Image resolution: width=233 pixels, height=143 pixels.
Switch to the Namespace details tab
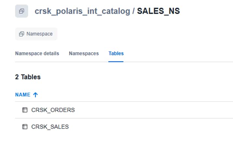pos(37,53)
